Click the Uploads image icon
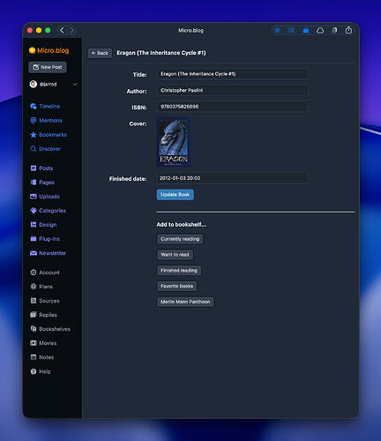The height and width of the screenshot is (441, 381). [34, 197]
